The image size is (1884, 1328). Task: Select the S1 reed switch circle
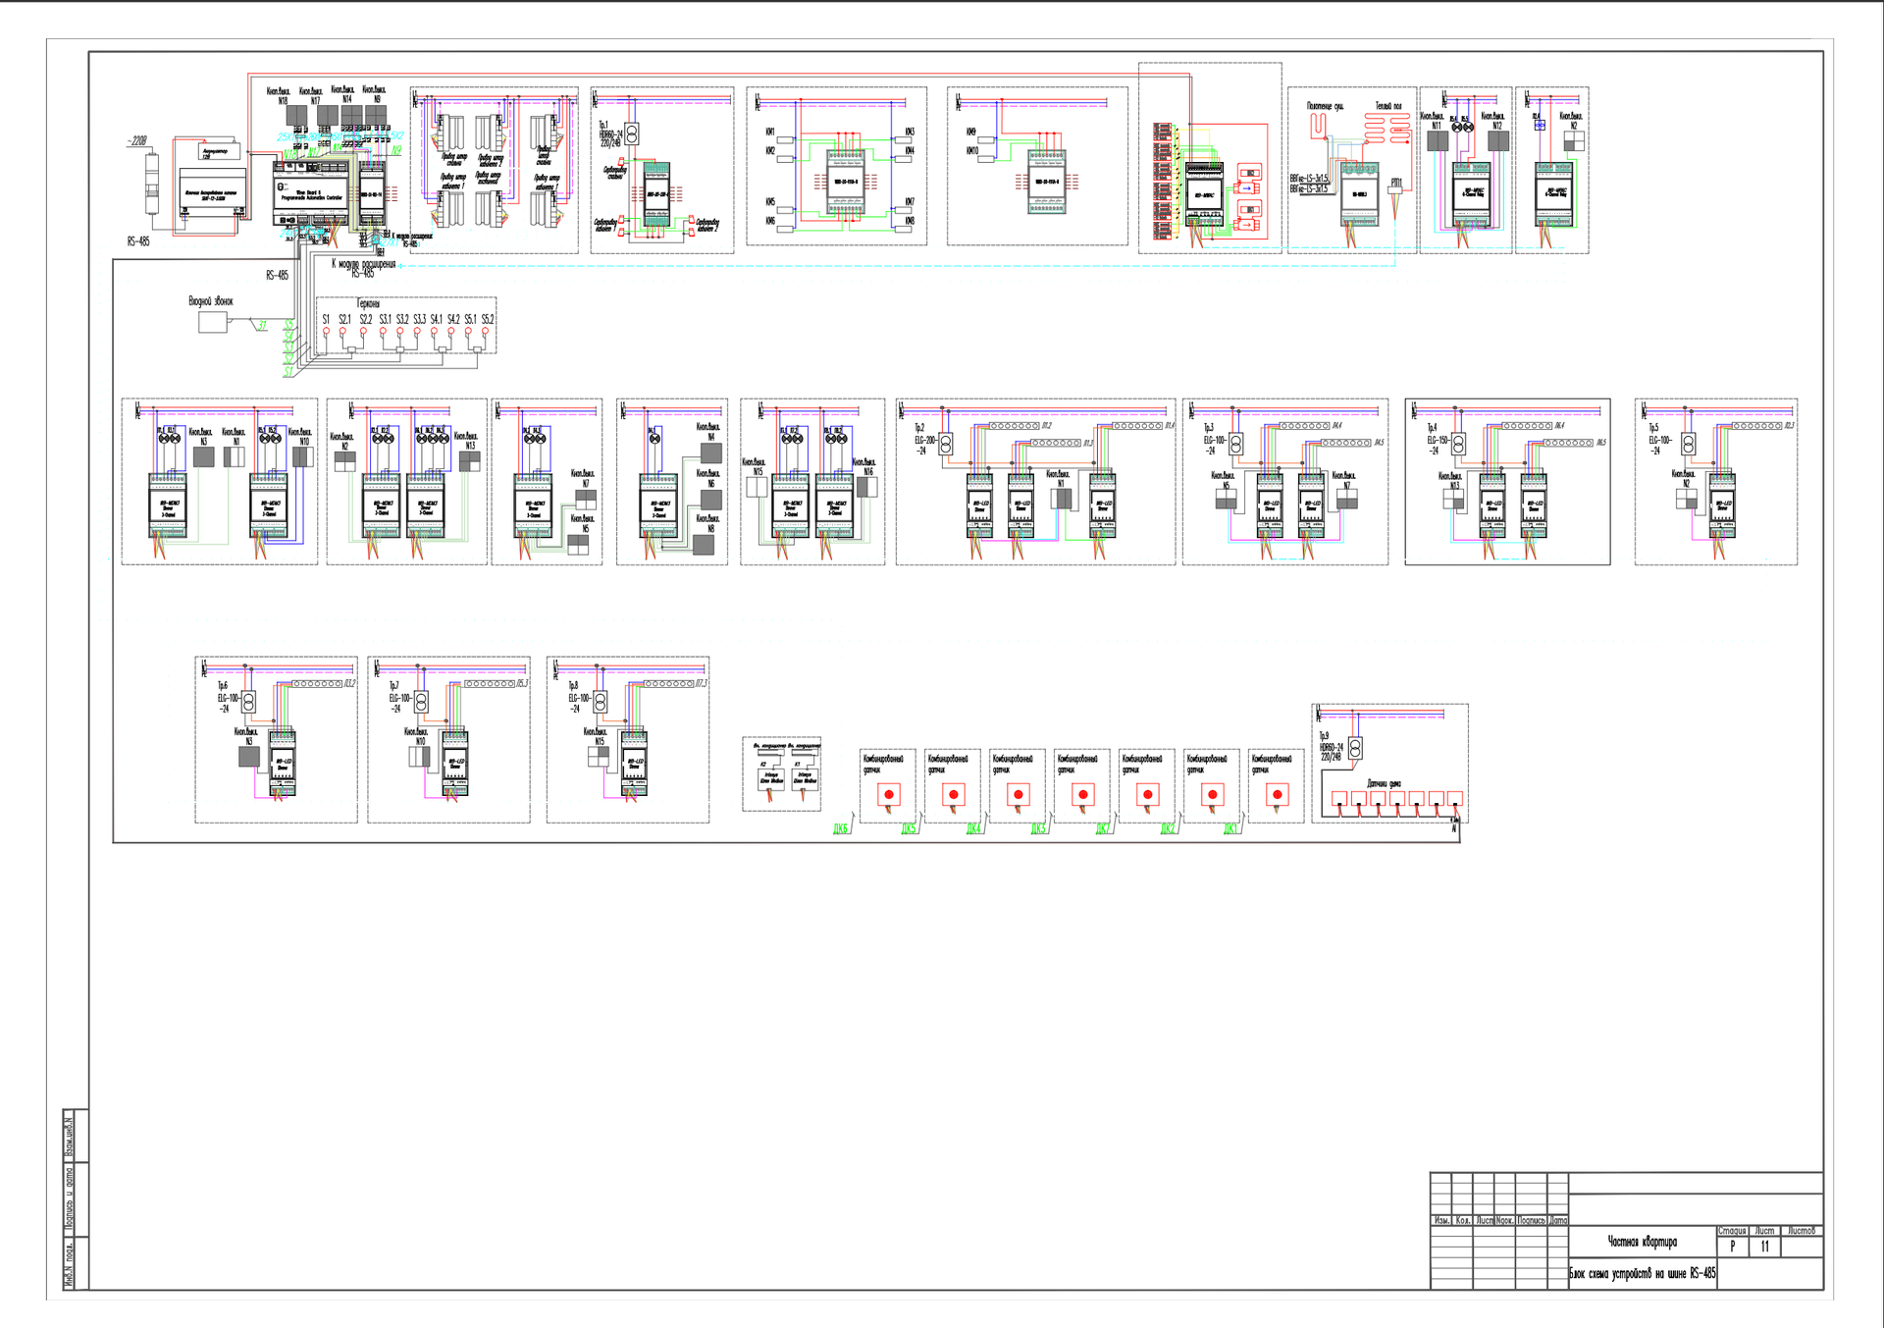(x=326, y=333)
